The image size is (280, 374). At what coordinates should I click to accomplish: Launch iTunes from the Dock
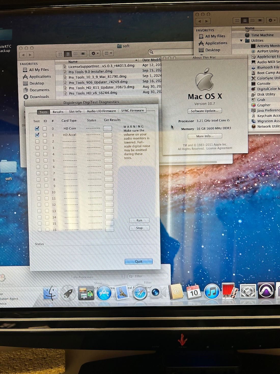coord(212,291)
